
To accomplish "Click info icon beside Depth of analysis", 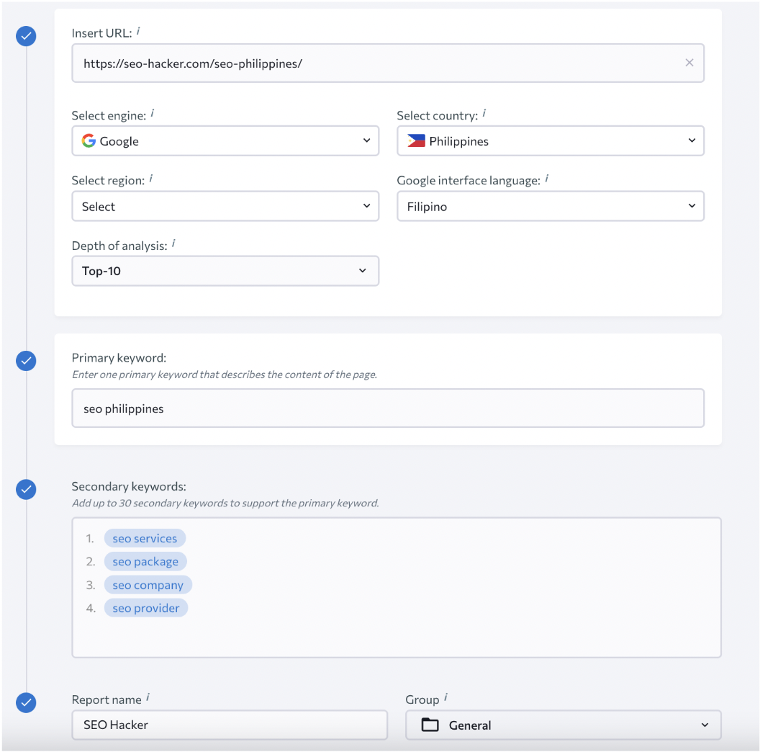I will point(173,244).
